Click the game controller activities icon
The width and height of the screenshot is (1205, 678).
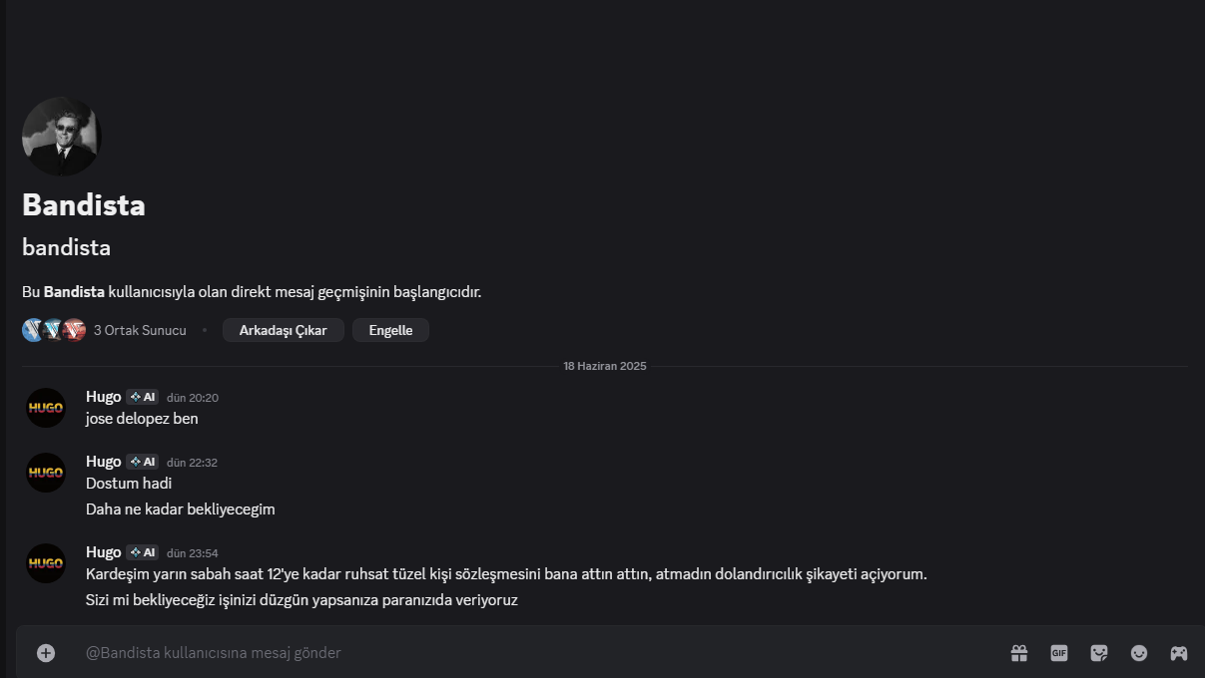tap(1179, 653)
